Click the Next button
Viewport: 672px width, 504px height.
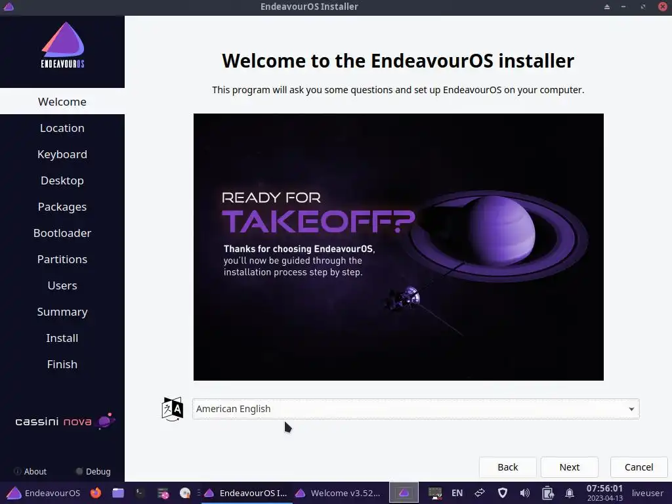tap(569, 467)
